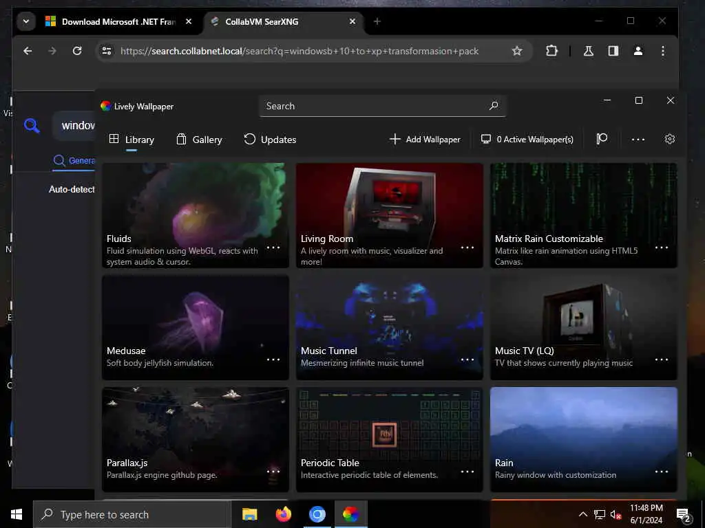Open the network tray icon
Image resolution: width=705 pixels, height=528 pixels.
600,514
